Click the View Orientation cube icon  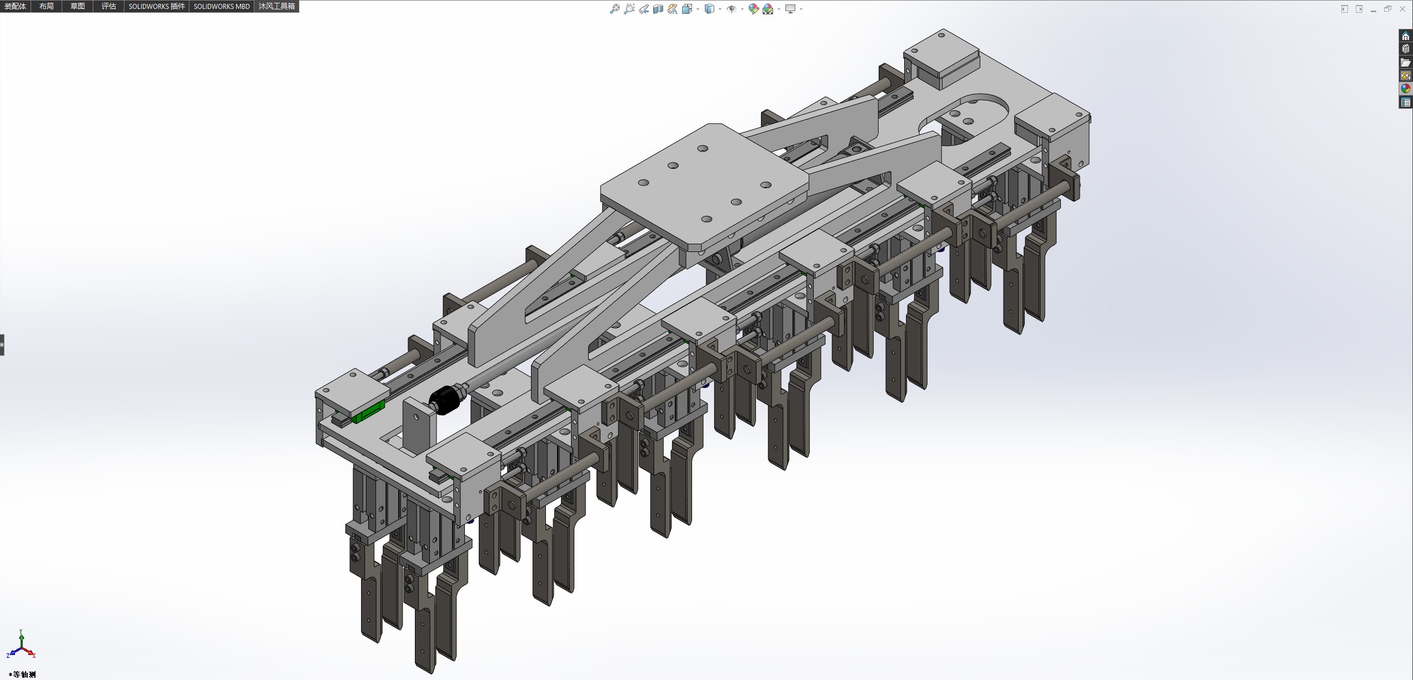pos(687,9)
